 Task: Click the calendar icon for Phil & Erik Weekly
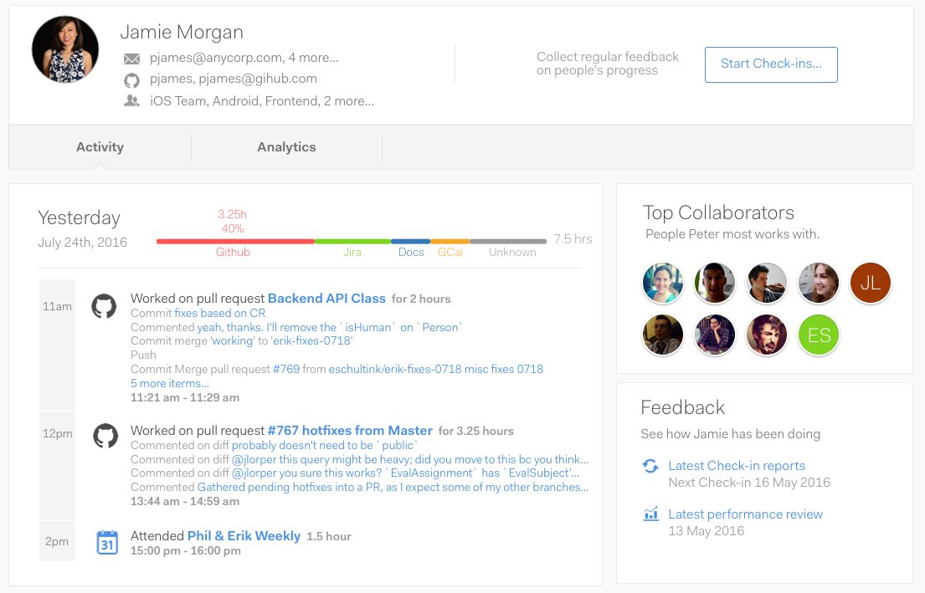tap(107, 542)
